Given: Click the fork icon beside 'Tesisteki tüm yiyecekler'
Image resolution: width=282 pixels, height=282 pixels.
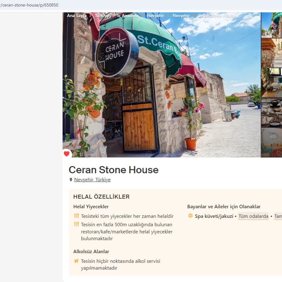Looking at the screenshot, I should (x=76, y=216).
